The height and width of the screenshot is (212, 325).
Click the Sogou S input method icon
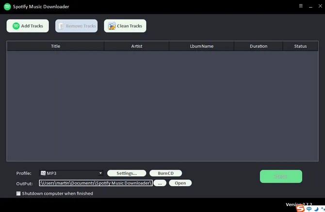click(x=300, y=208)
